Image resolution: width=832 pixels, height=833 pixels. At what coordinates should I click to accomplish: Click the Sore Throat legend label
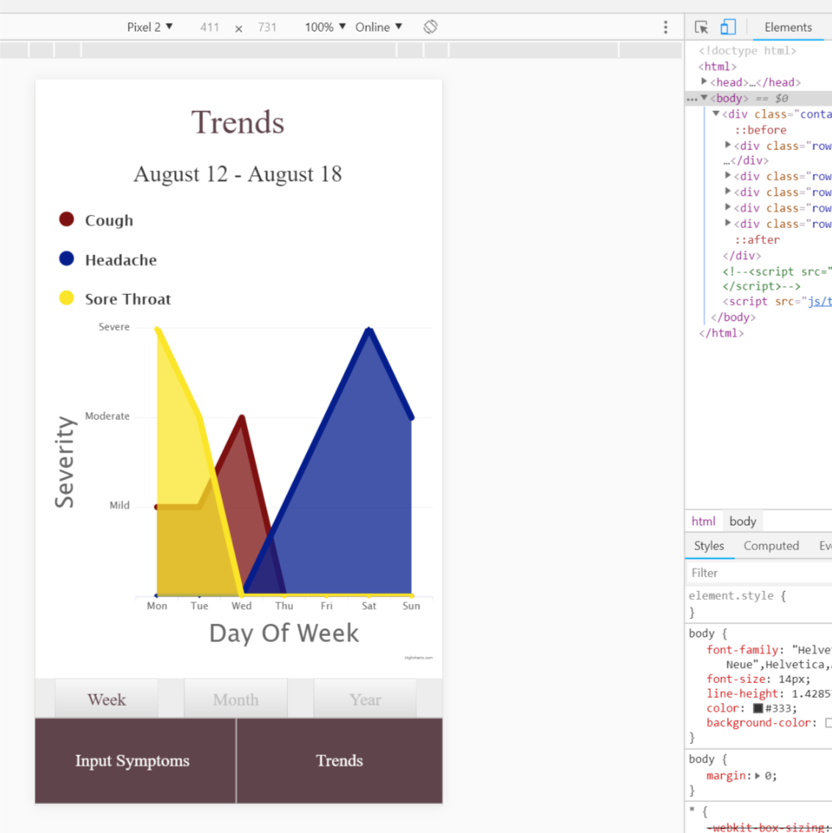coord(128,299)
